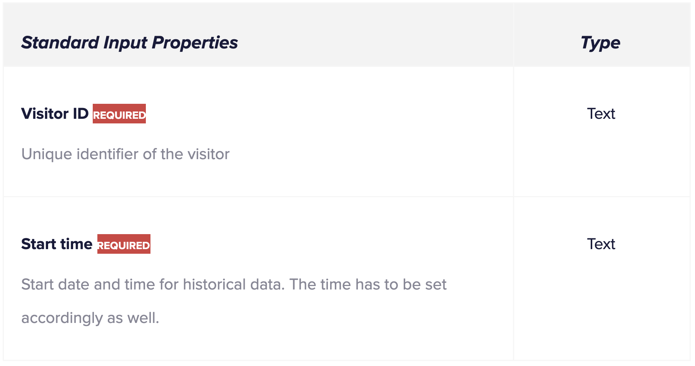
Task: Click the Type column header
Action: coord(600,43)
